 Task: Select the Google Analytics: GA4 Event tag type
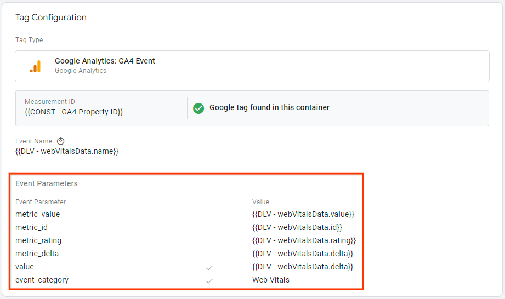pyautogui.click(x=105, y=61)
